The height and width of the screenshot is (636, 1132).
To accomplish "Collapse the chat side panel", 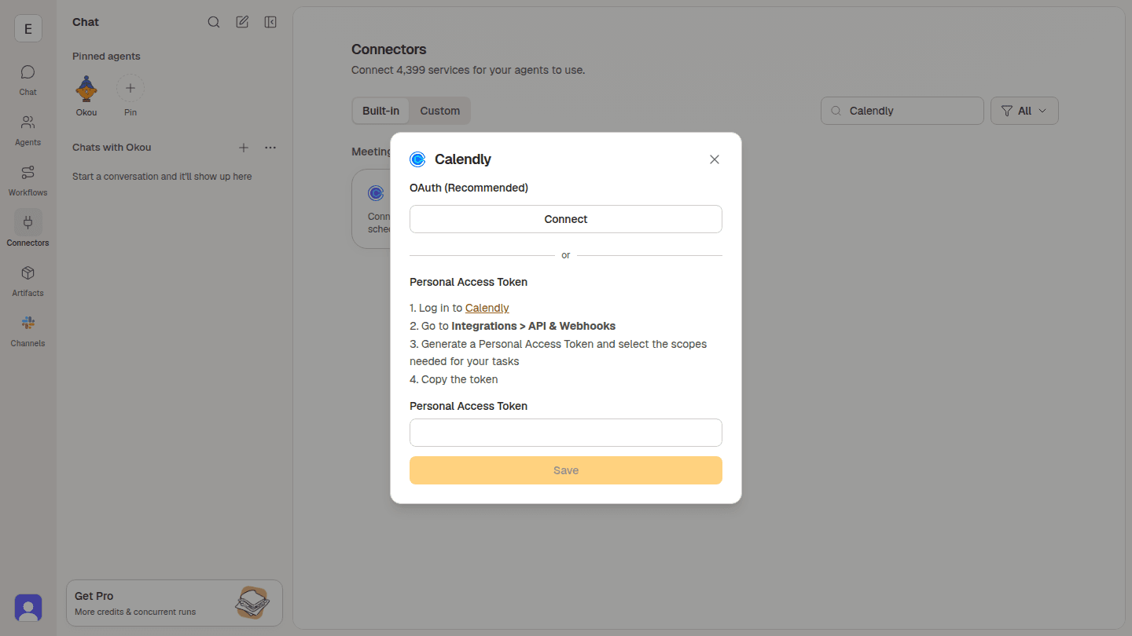I will [270, 22].
